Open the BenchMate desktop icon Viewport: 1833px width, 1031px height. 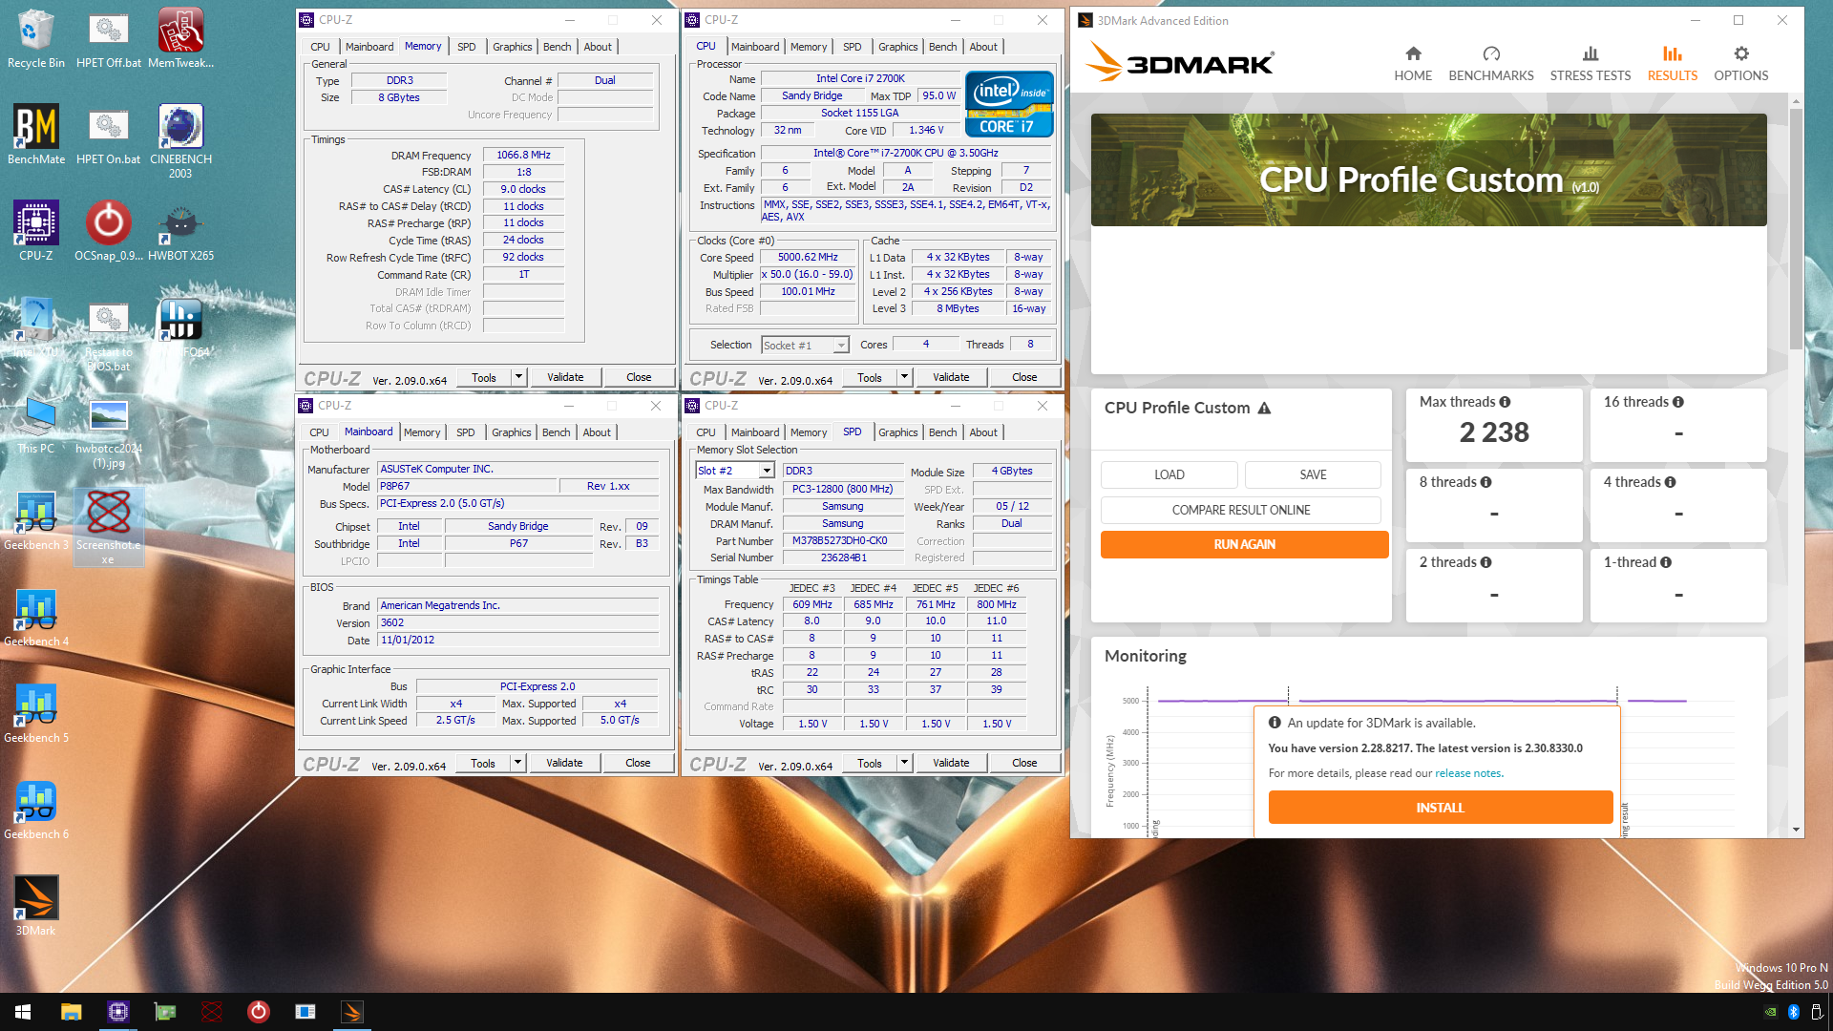pyautogui.click(x=36, y=135)
